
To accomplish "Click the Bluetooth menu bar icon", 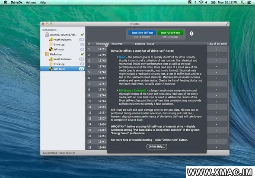I will click(x=195, y=3).
